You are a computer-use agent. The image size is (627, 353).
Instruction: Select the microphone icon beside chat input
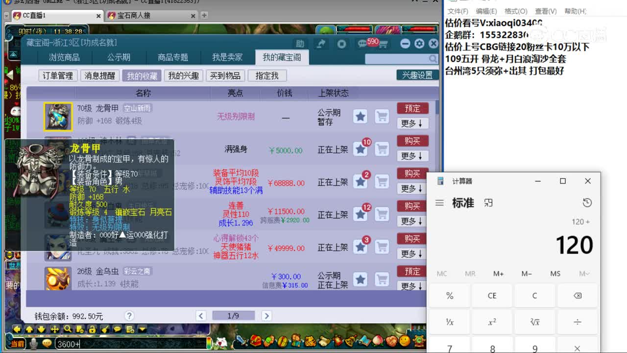pos(32,343)
